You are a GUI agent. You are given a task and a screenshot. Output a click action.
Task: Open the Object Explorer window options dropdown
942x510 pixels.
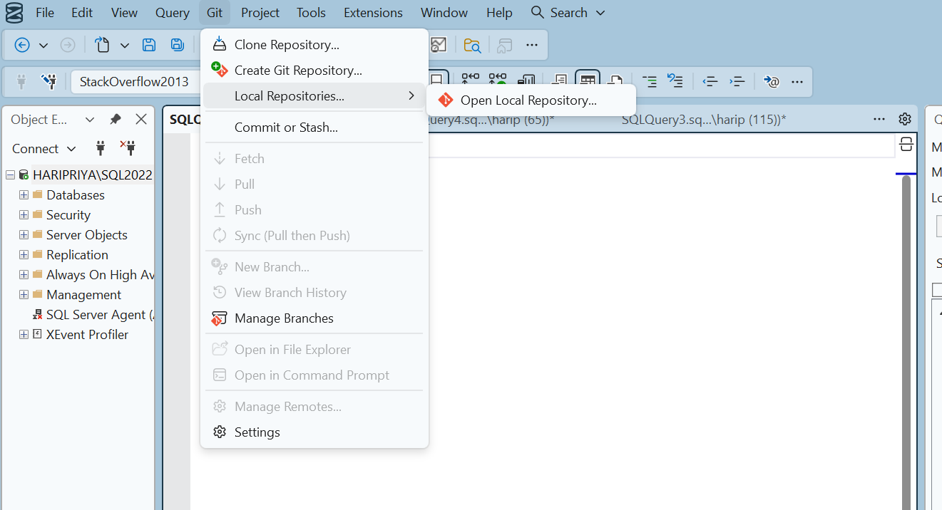(x=89, y=119)
